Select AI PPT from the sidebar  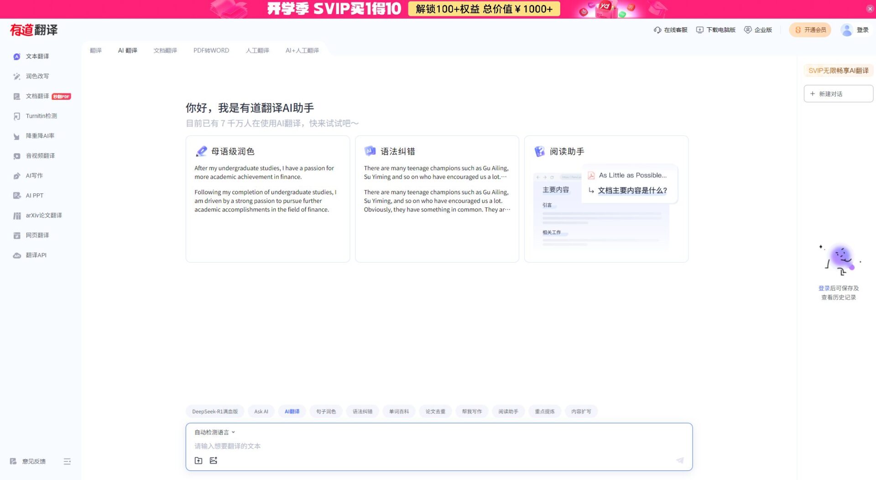click(x=34, y=195)
